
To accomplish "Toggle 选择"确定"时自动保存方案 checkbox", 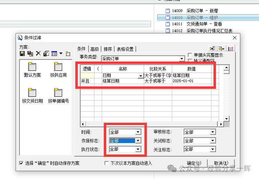I will point(21,163).
